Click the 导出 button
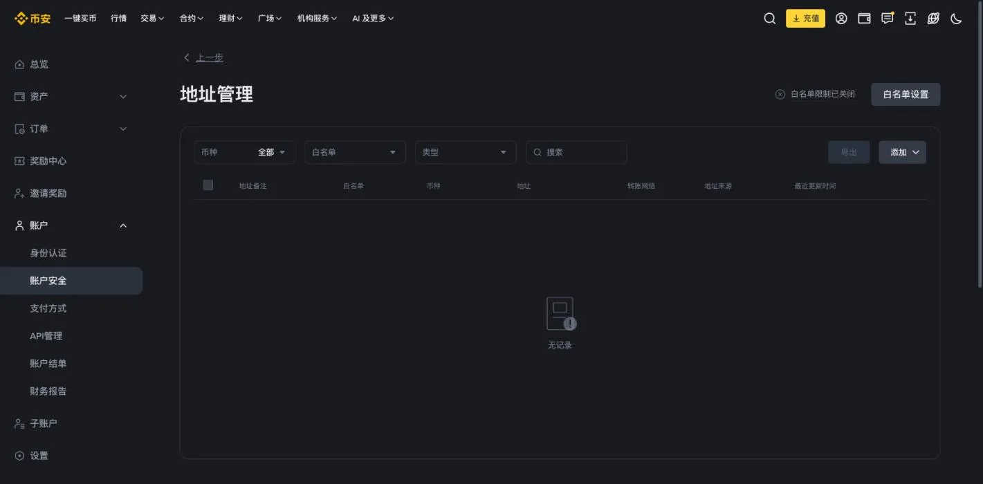The width and height of the screenshot is (983, 484). pos(849,152)
